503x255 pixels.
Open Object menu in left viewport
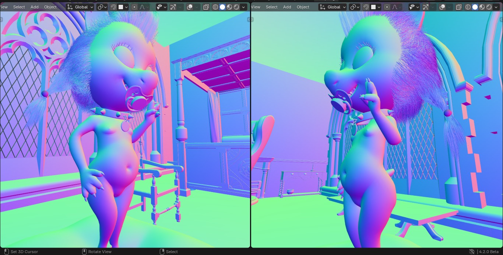coord(50,7)
